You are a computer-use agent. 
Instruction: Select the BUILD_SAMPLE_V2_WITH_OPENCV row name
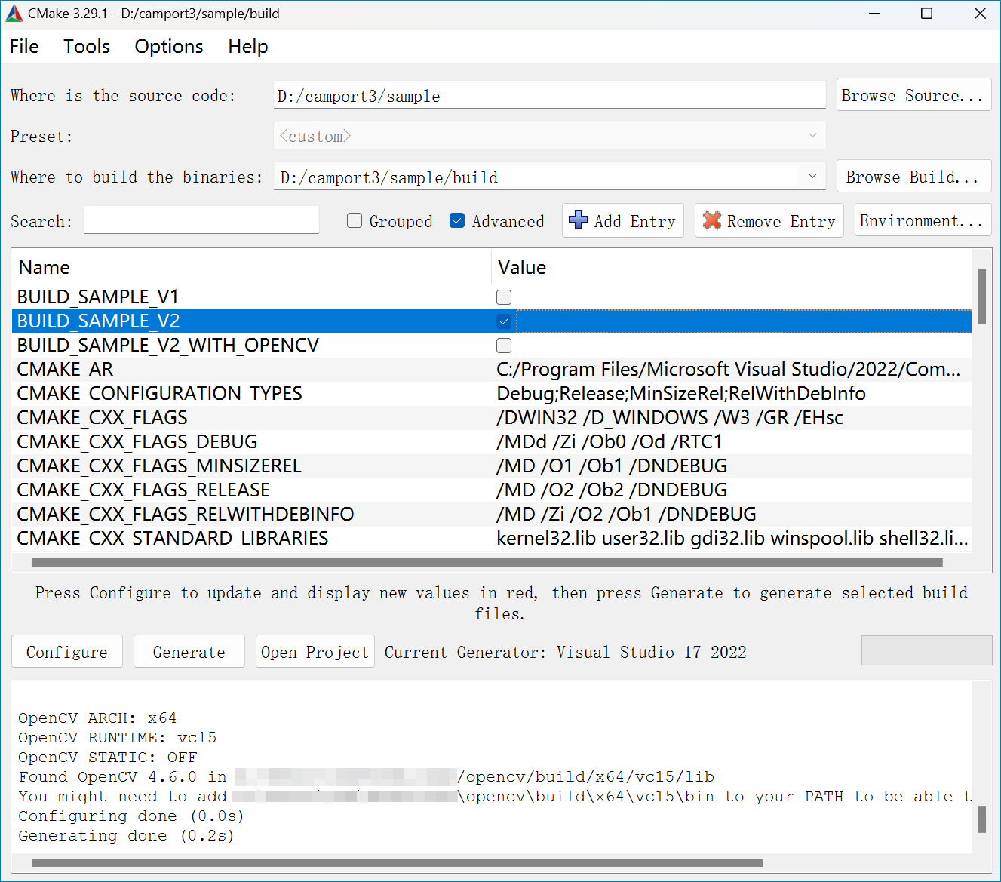tap(168, 346)
